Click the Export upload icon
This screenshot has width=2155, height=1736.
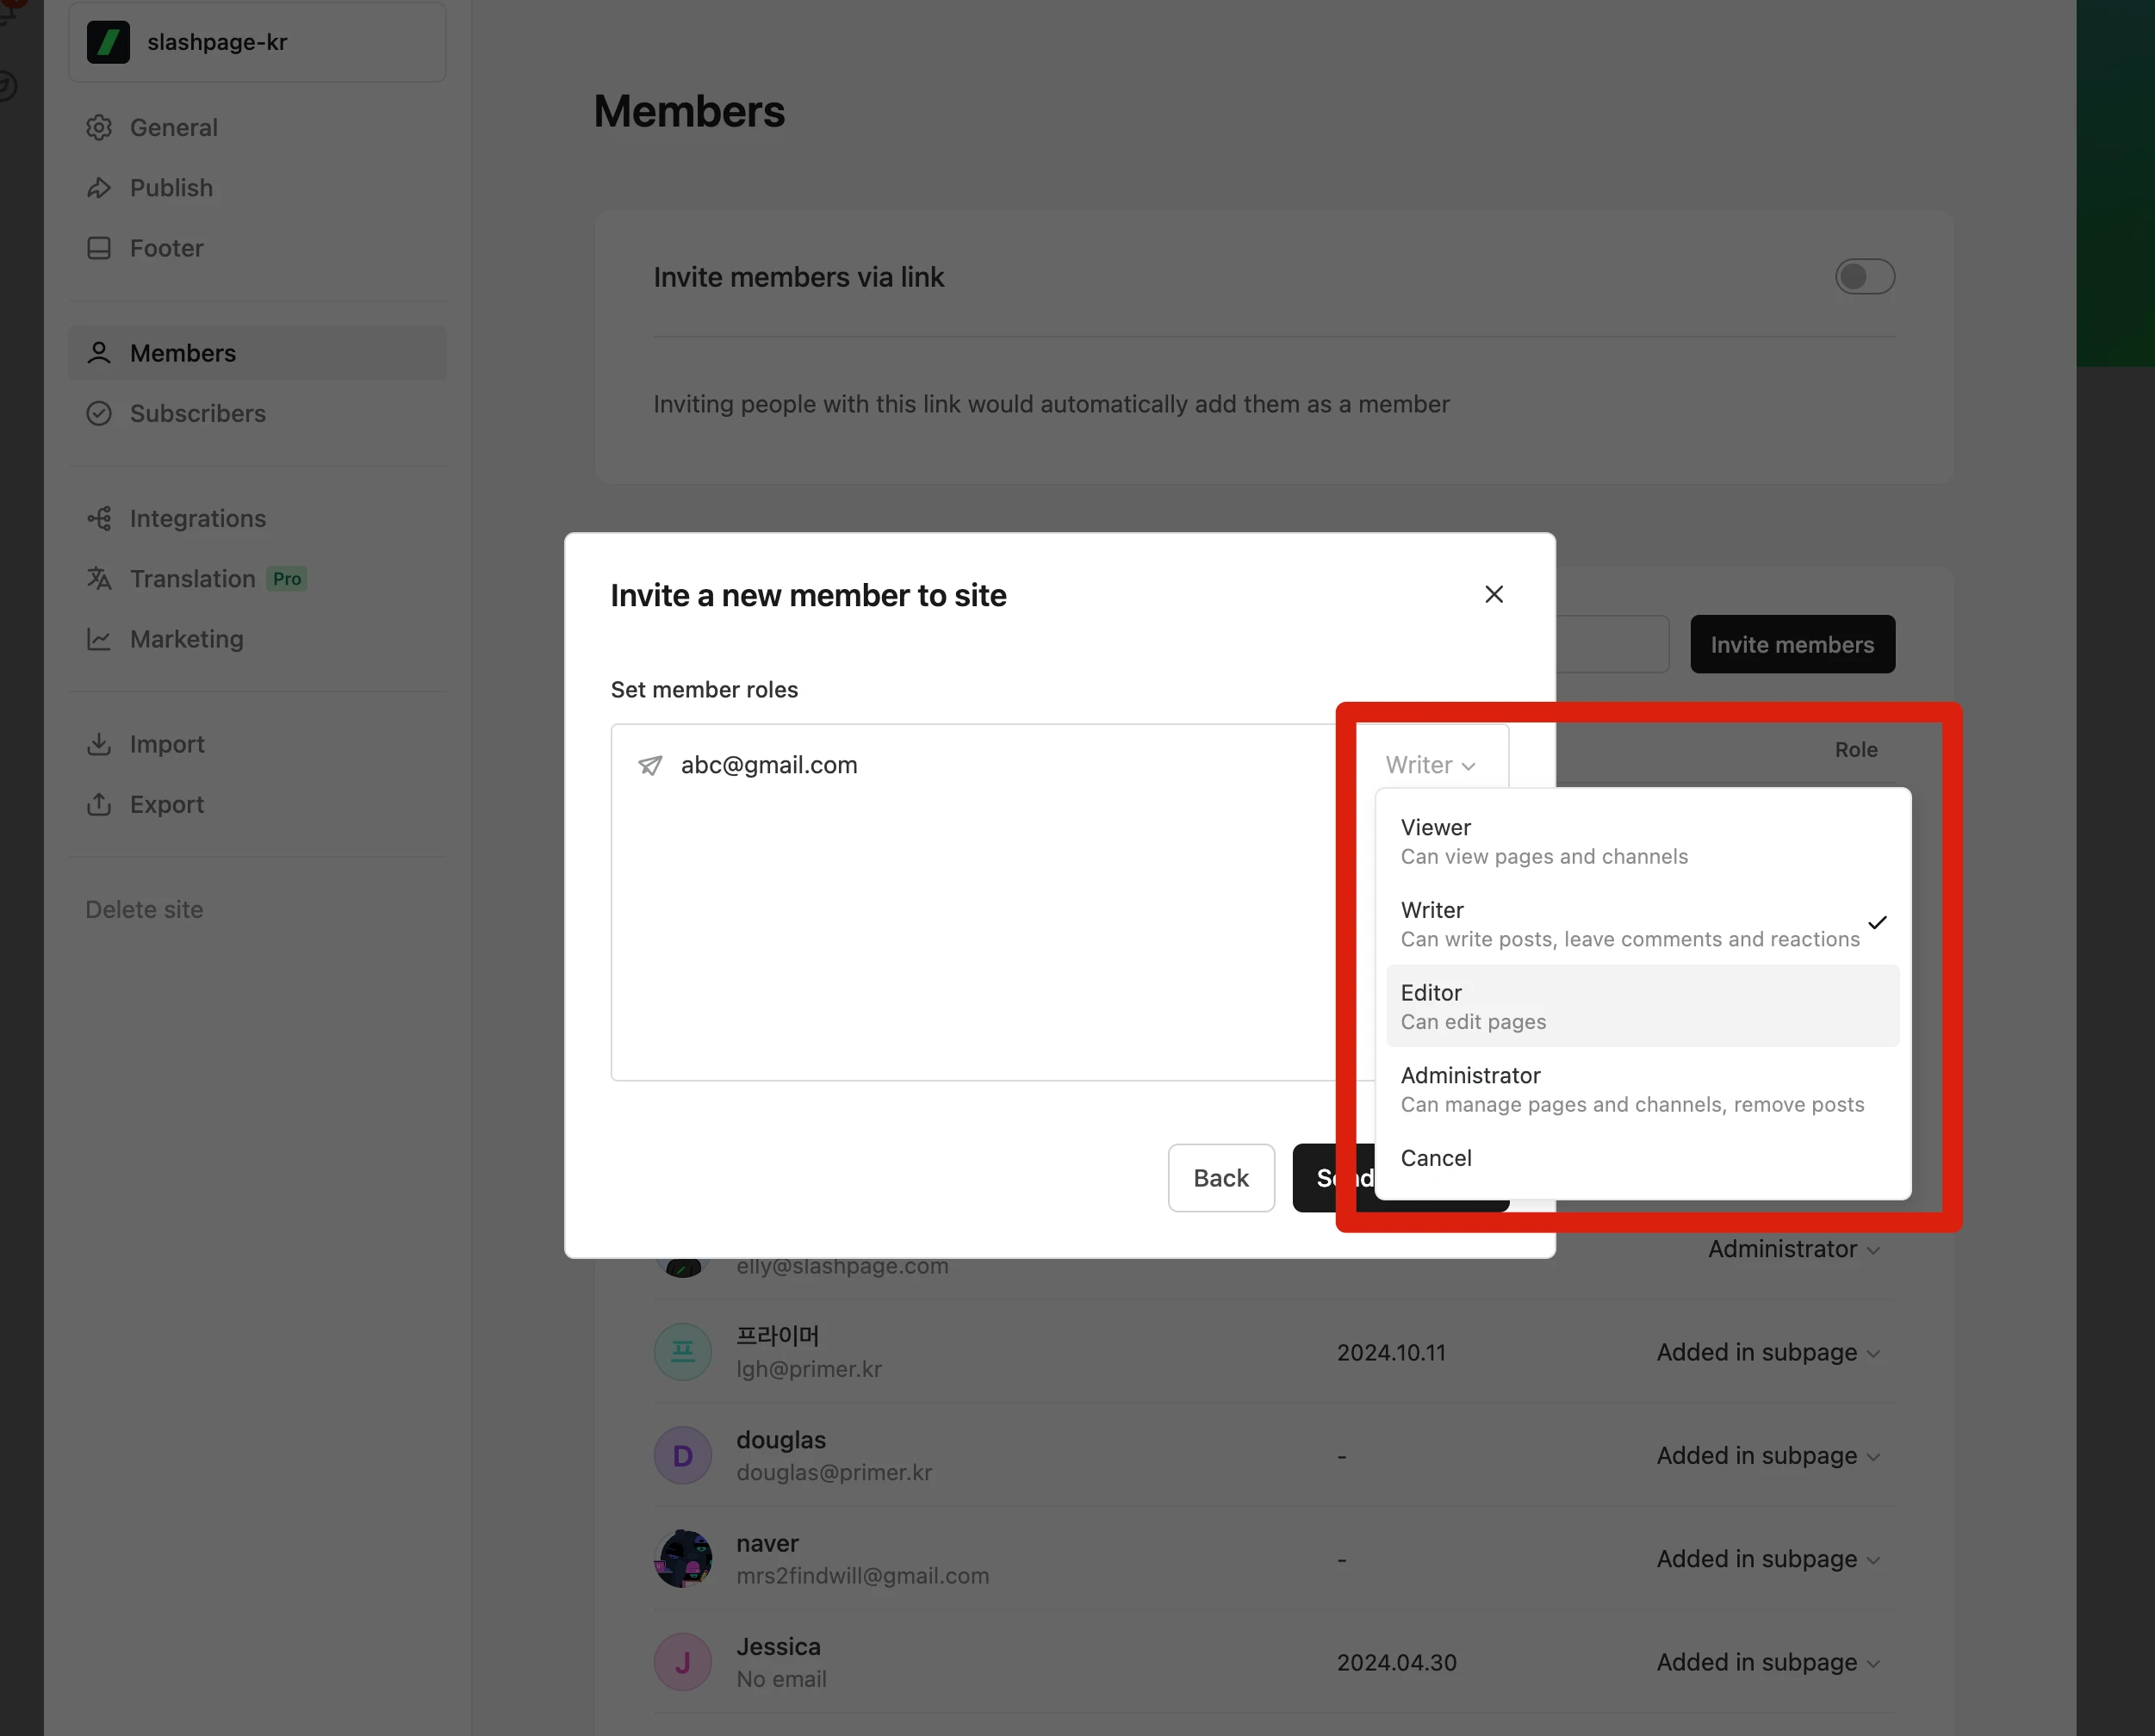click(99, 805)
